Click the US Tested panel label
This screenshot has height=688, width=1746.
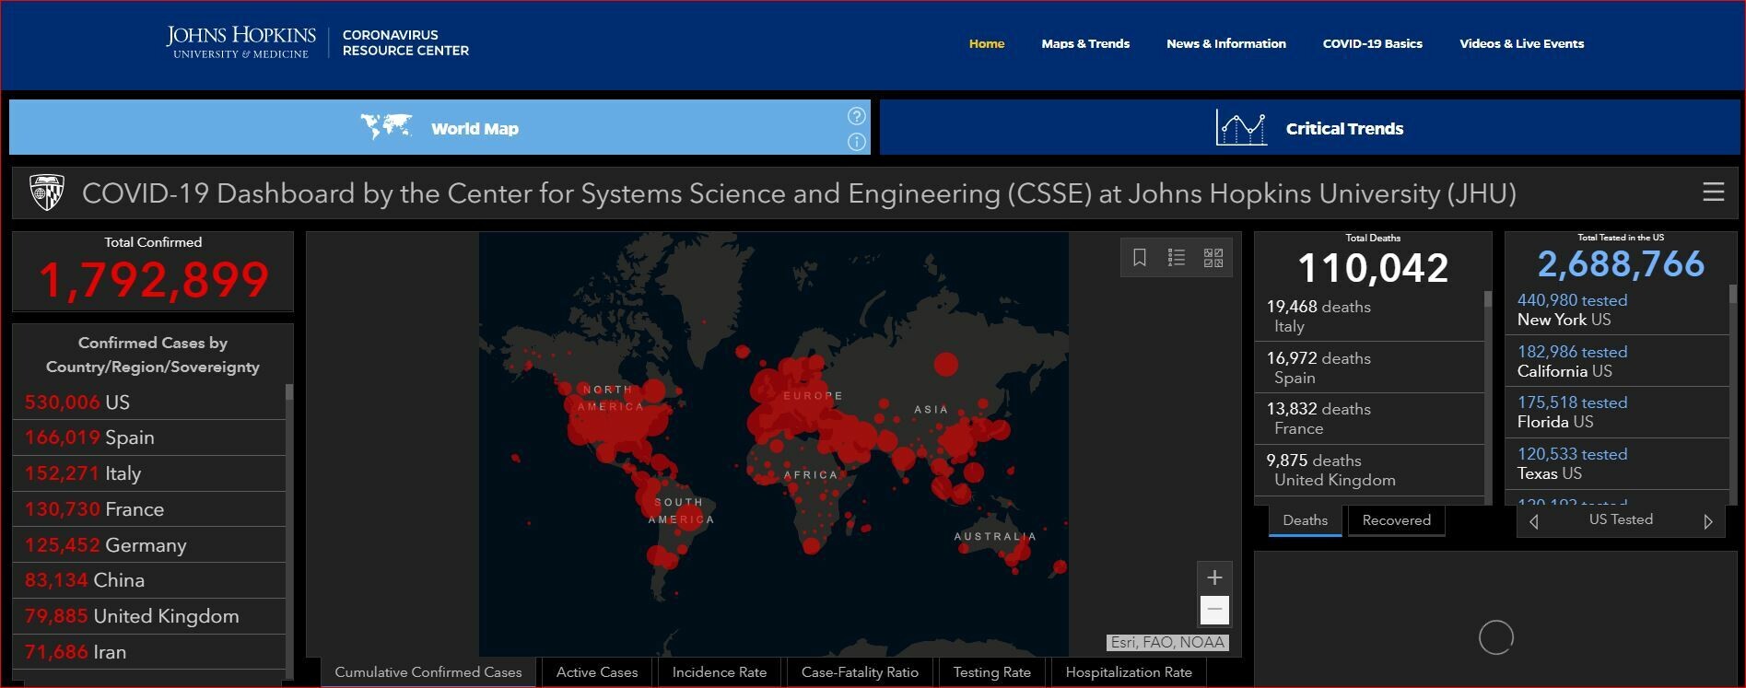click(1621, 519)
